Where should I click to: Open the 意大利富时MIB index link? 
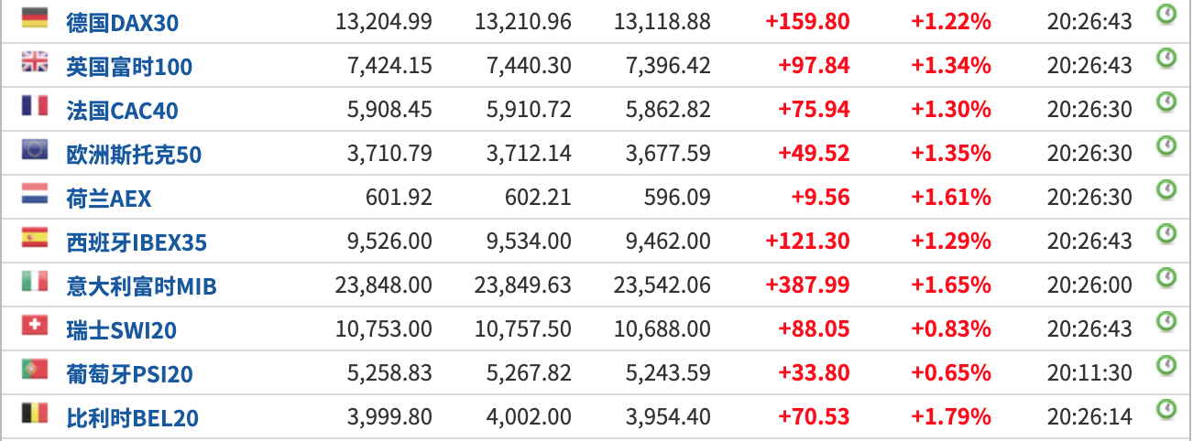coord(141,285)
